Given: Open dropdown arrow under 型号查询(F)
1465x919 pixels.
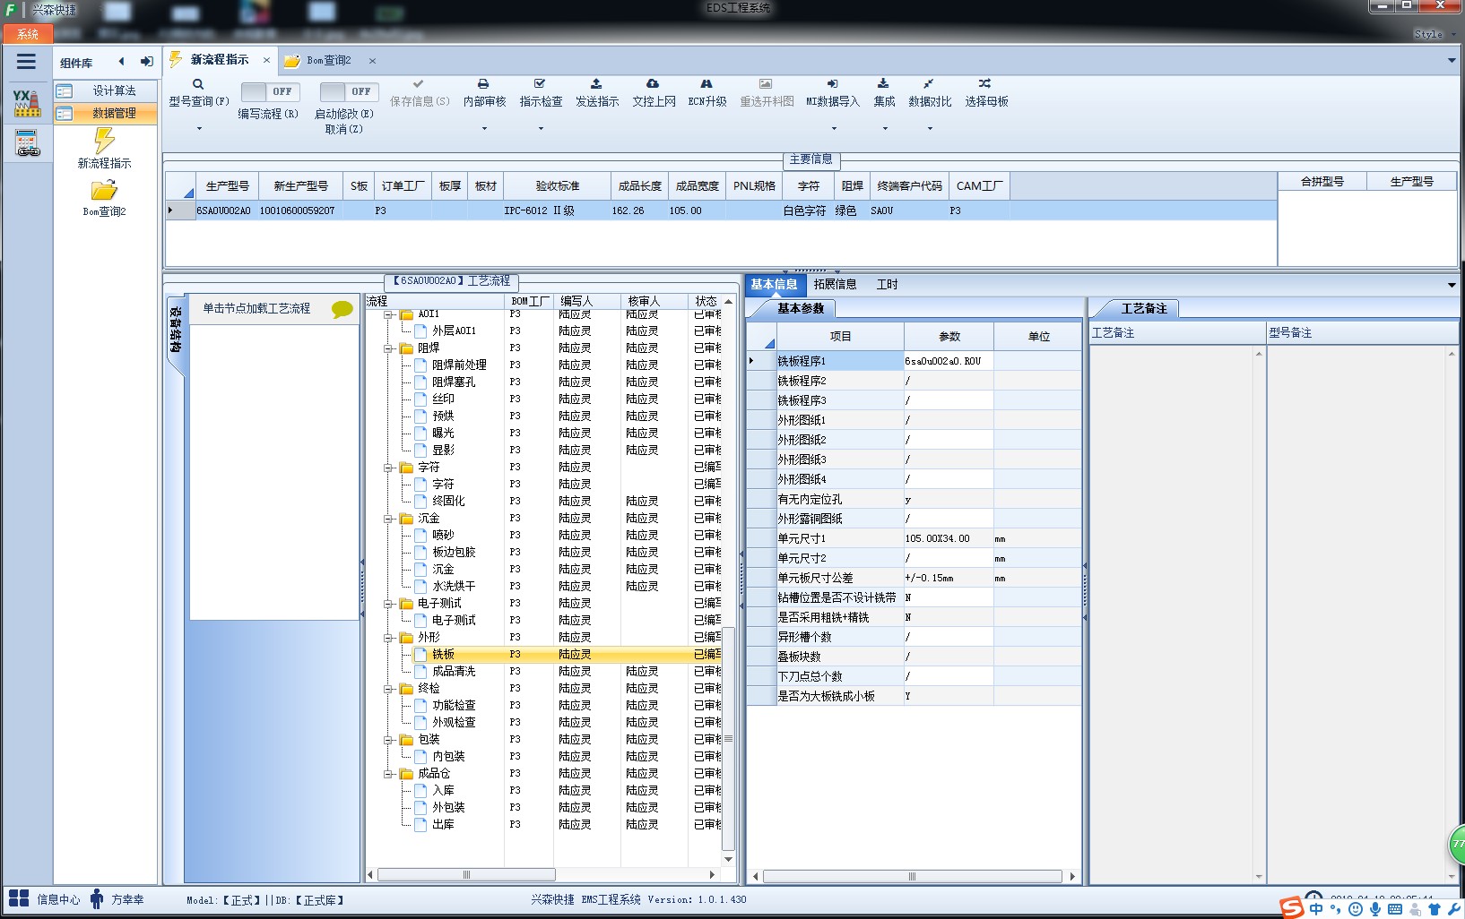Looking at the screenshot, I should (199, 129).
